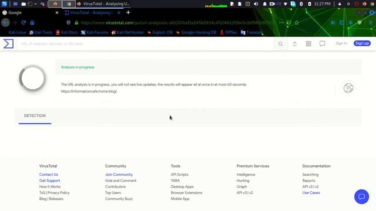
Task: Open the Join Community link
Action: click(119, 175)
